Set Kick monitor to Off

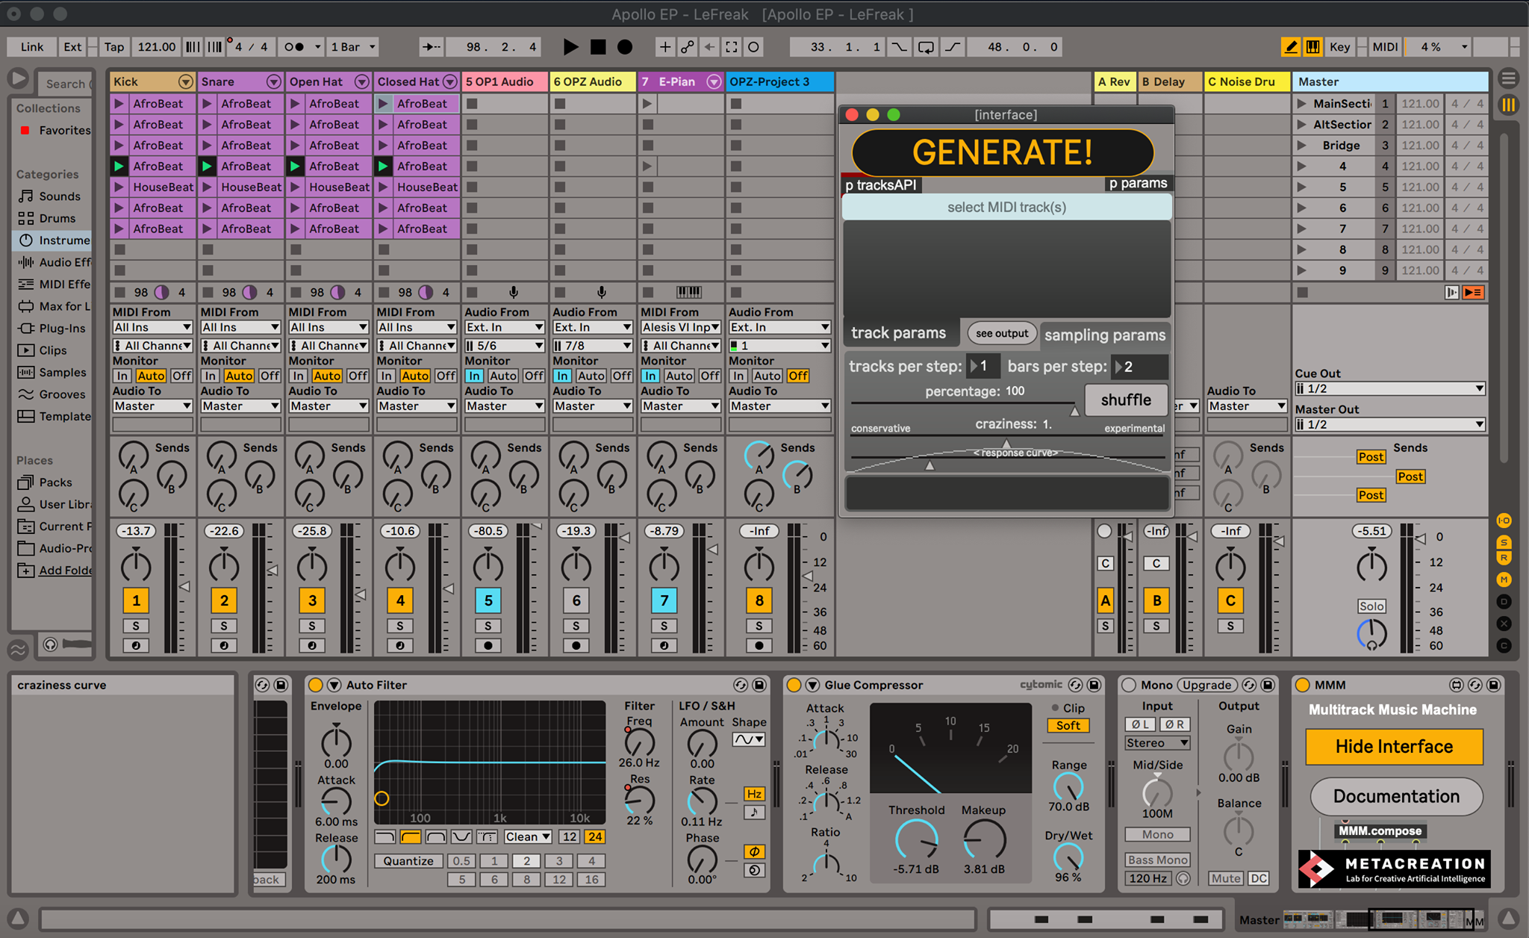point(181,376)
